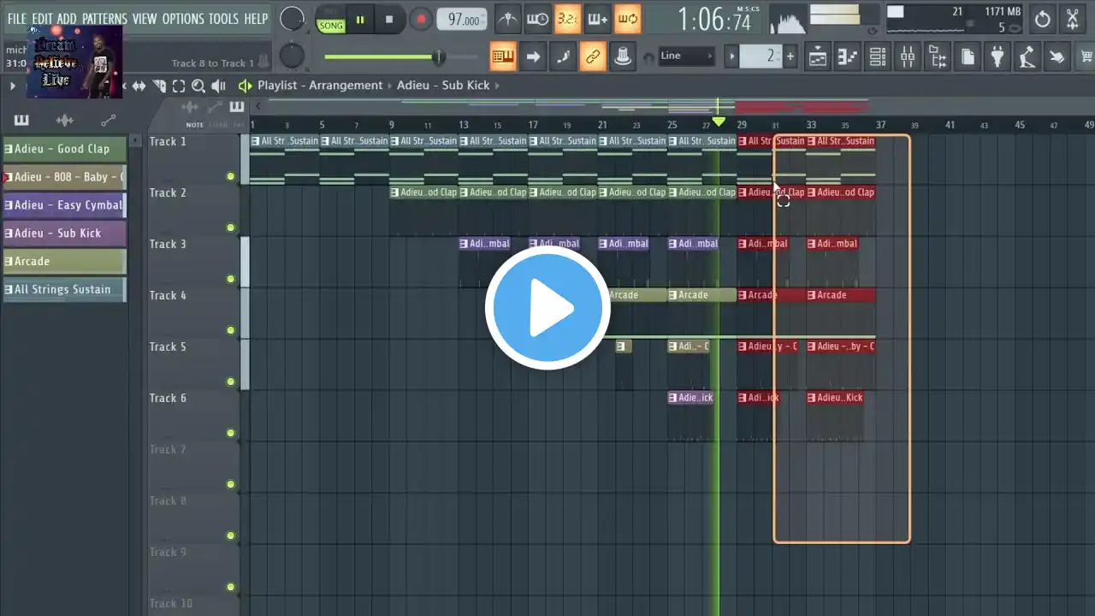Open the HELP menu
The width and height of the screenshot is (1095, 616).
click(x=256, y=19)
